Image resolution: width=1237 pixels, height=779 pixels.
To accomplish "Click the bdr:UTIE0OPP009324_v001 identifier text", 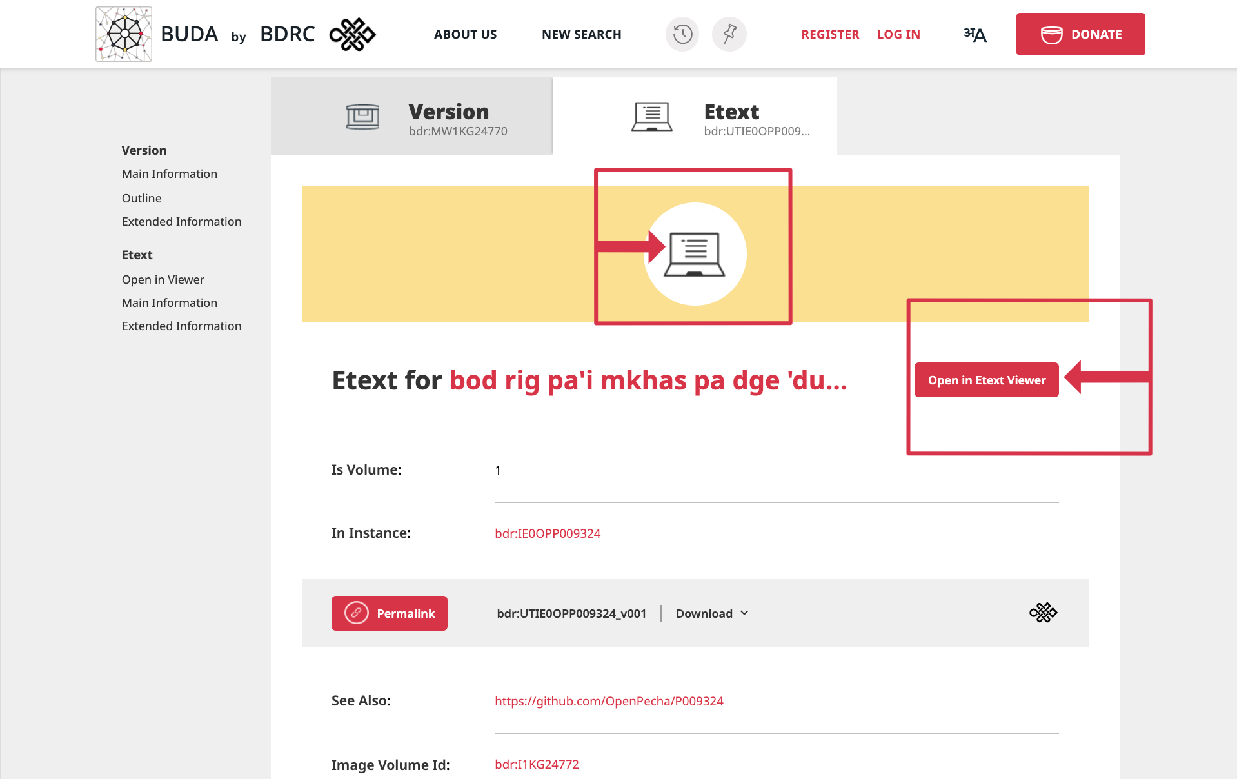I will (x=571, y=613).
